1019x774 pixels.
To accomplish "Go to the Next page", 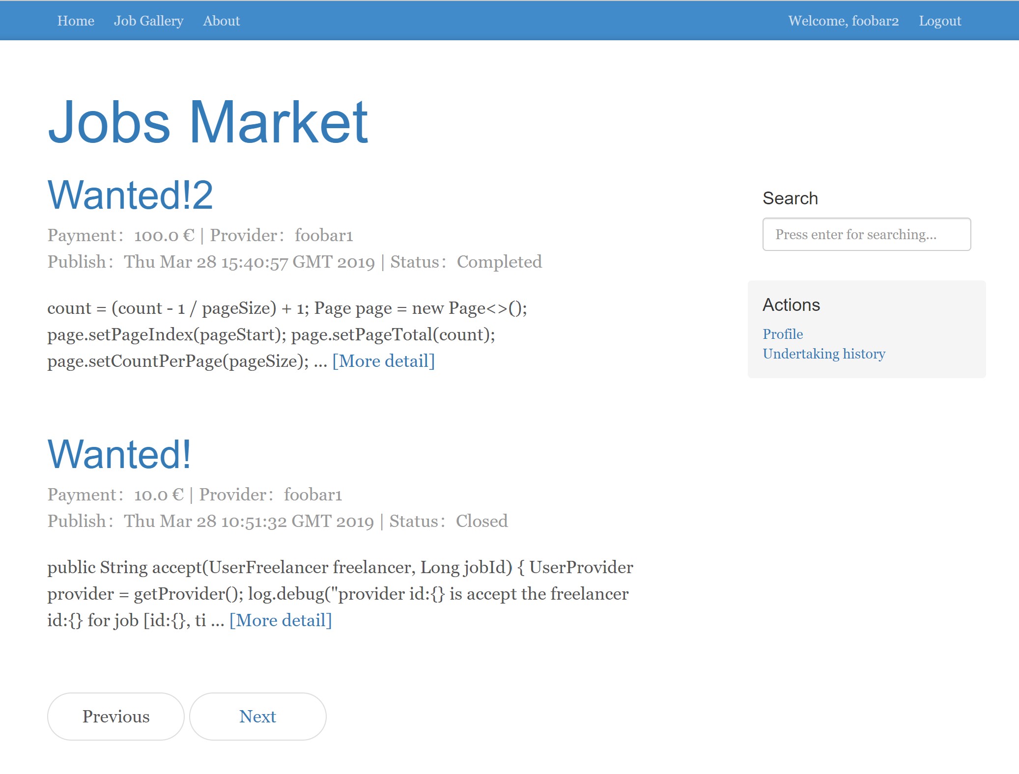I will (x=257, y=717).
